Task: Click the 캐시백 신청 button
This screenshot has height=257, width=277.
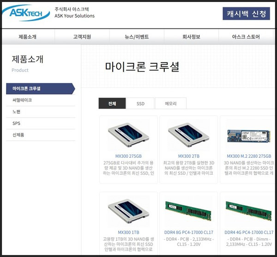Action: (x=246, y=13)
